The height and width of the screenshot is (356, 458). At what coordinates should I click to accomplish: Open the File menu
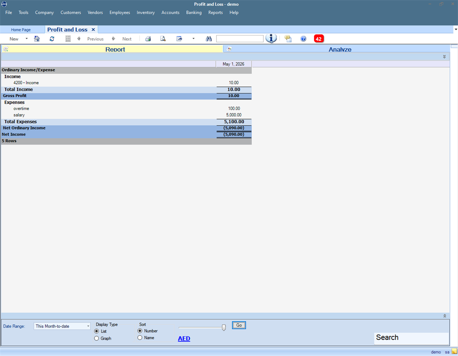click(9, 13)
